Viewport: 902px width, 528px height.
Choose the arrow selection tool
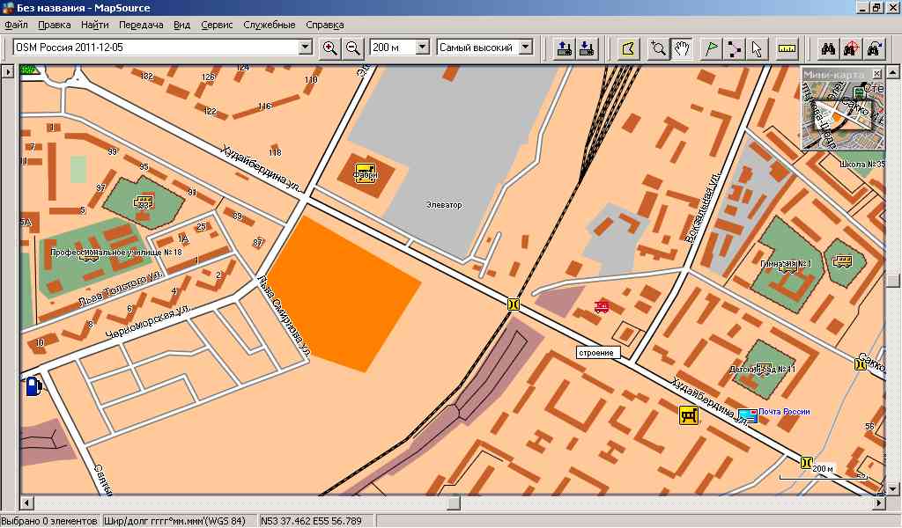tap(757, 48)
